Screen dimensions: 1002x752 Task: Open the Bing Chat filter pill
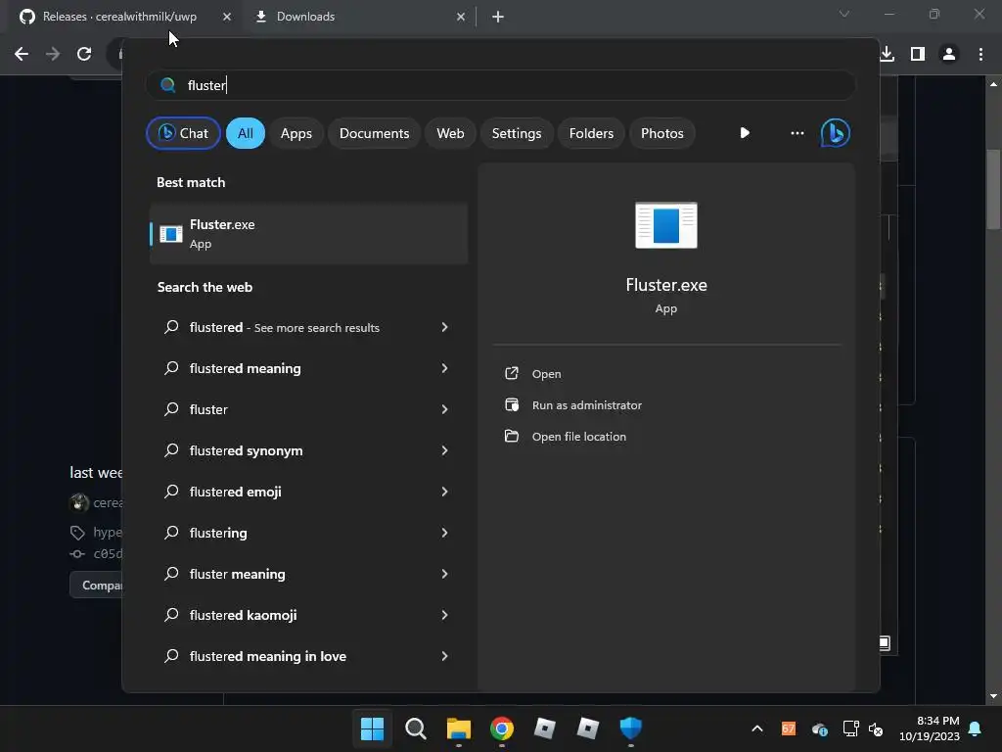coord(183,133)
